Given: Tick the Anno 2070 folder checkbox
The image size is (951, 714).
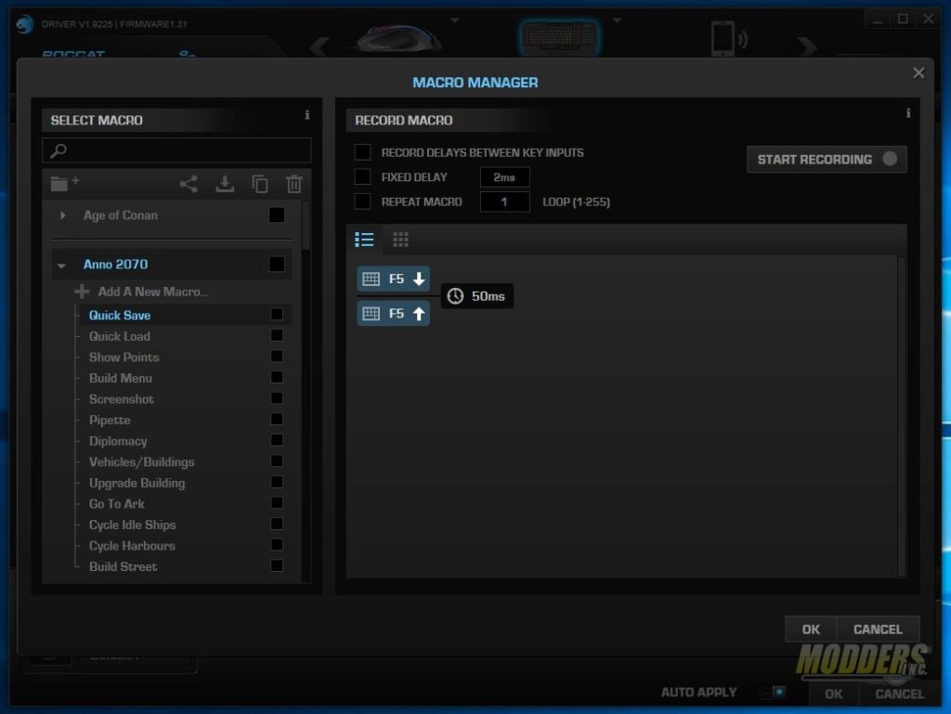Looking at the screenshot, I should click(x=277, y=265).
